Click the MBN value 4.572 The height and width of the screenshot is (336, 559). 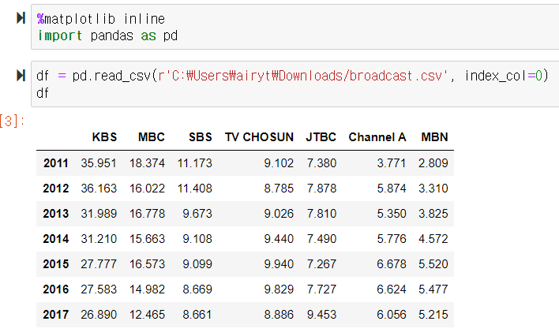click(x=433, y=239)
